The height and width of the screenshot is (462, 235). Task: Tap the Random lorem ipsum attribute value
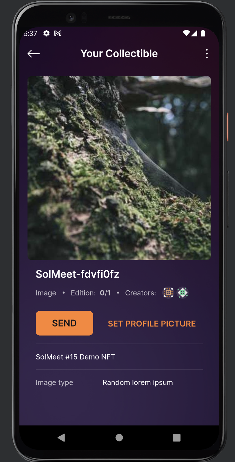coord(138,382)
